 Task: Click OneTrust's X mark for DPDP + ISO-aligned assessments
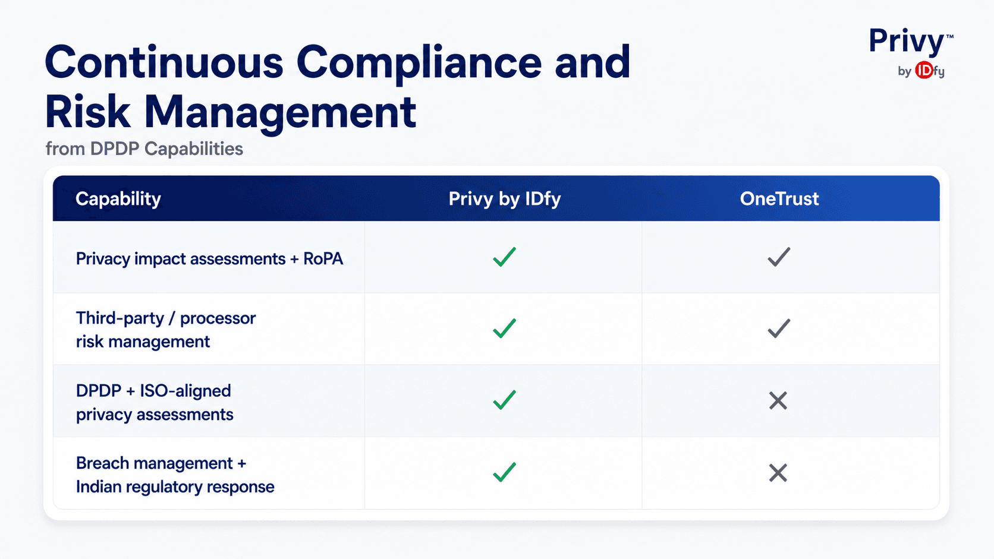[x=778, y=401]
